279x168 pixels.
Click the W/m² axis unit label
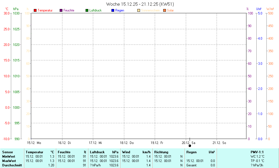[270, 9]
